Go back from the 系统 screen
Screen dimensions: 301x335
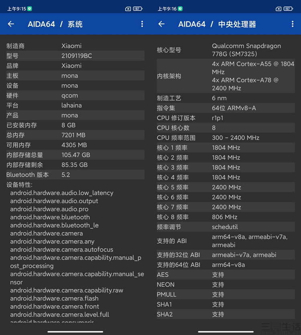point(11,24)
